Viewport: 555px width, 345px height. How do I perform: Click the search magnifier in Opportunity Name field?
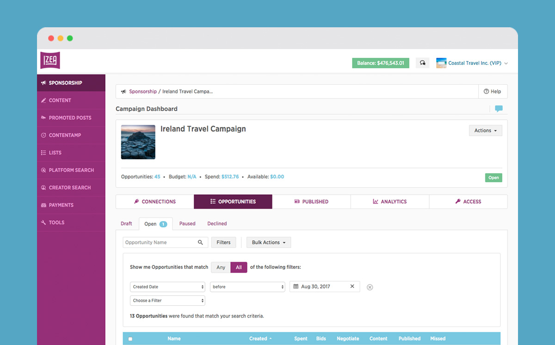click(200, 242)
